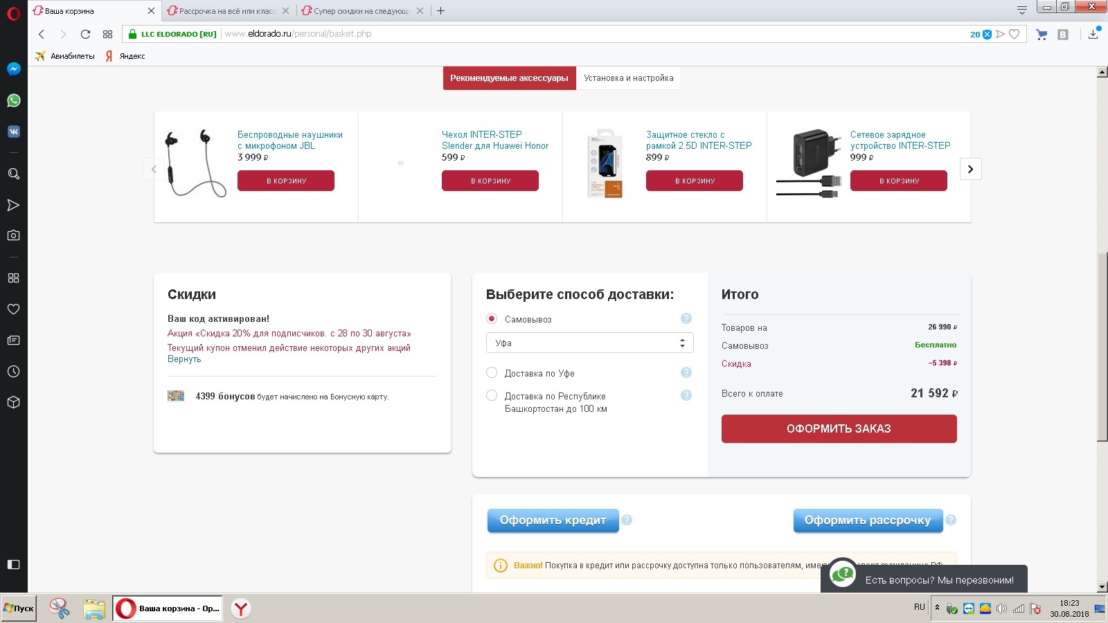Screen dimensions: 1108x623
Task: Open personal news icon in sidebar
Action: (13, 340)
